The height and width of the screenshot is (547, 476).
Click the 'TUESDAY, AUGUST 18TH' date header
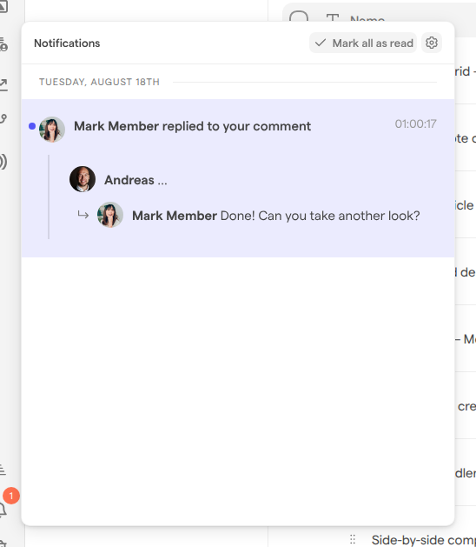(99, 82)
